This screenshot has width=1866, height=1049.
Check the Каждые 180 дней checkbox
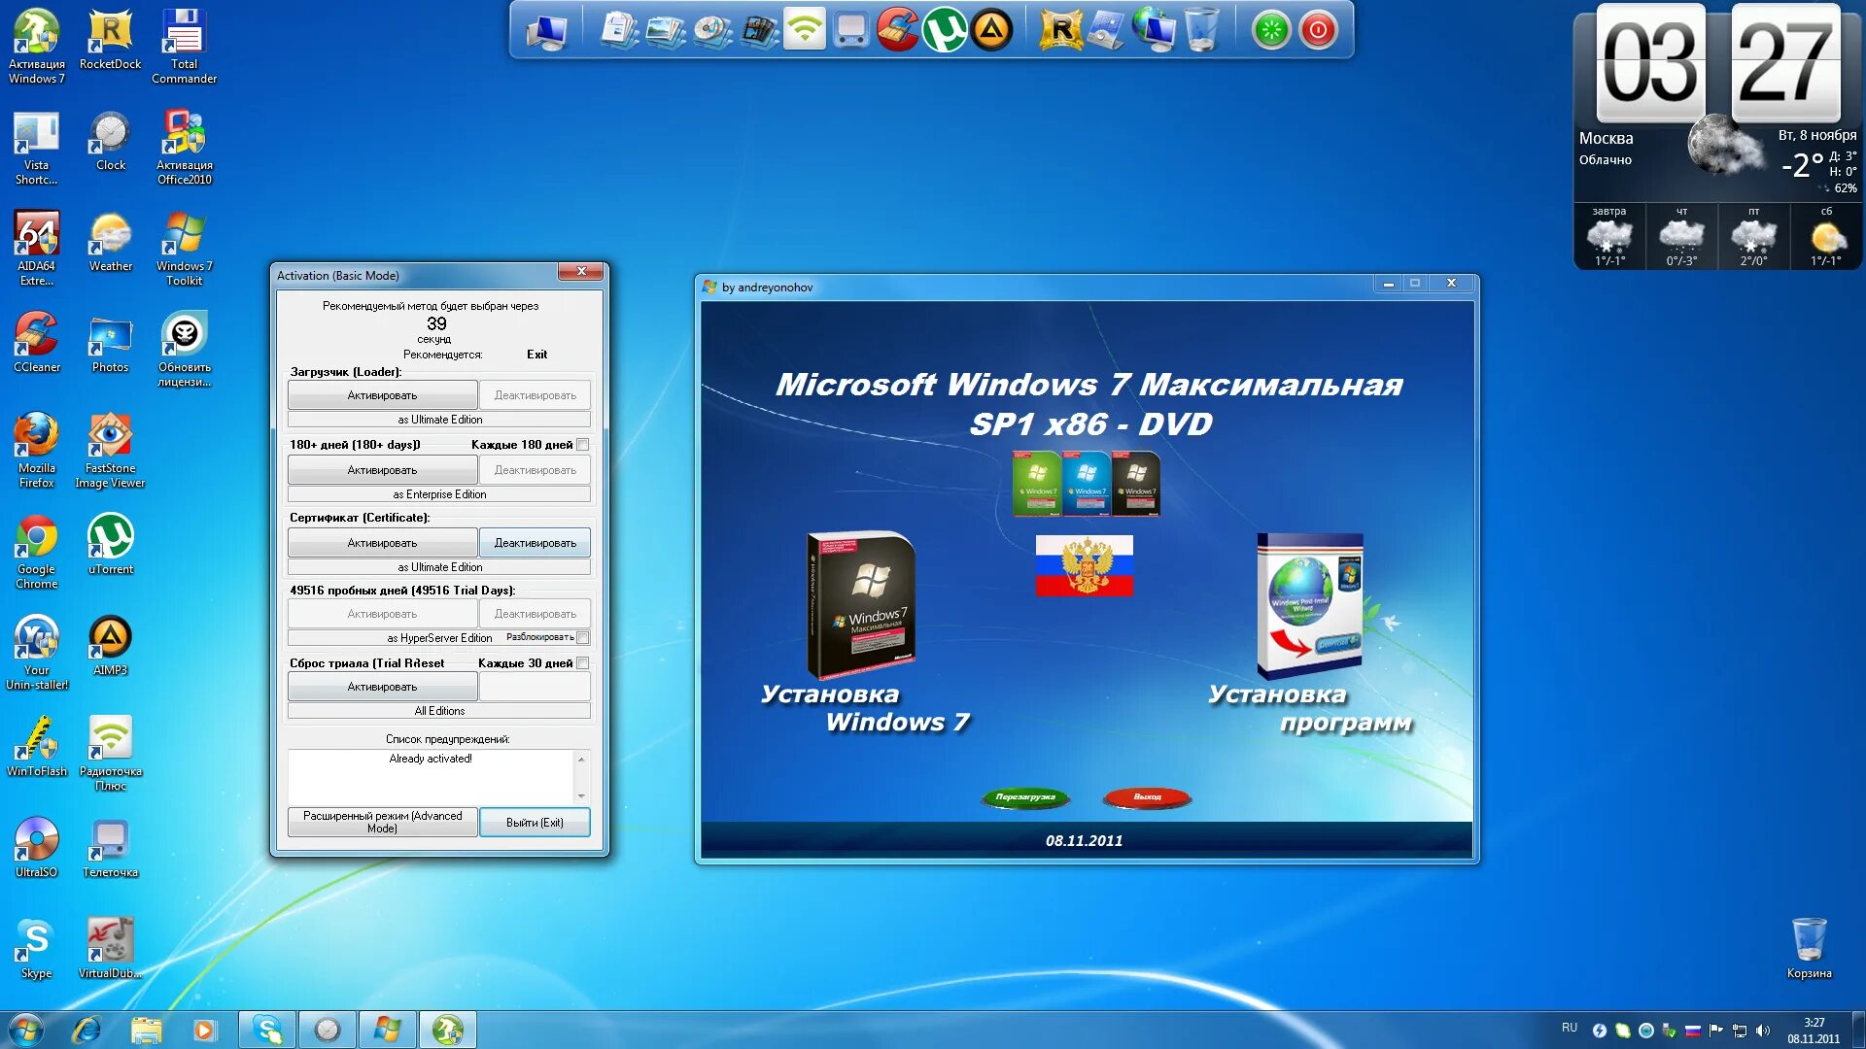tap(582, 445)
